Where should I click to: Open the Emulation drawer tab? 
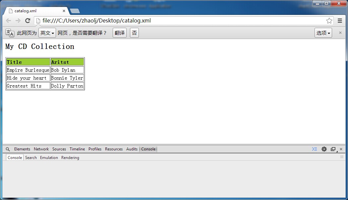(x=49, y=158)
